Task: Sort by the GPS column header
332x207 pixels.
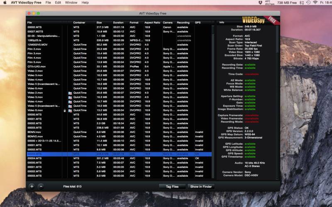Action: coord(198,22)
